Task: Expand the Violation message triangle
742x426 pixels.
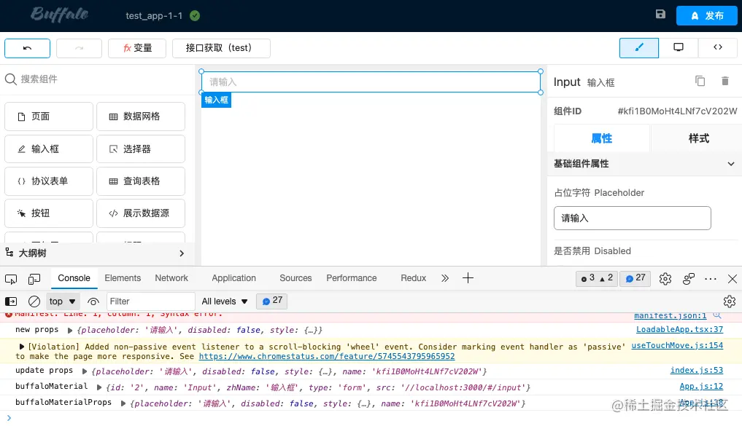Action: pyautogui.click(x=21, y=347)
